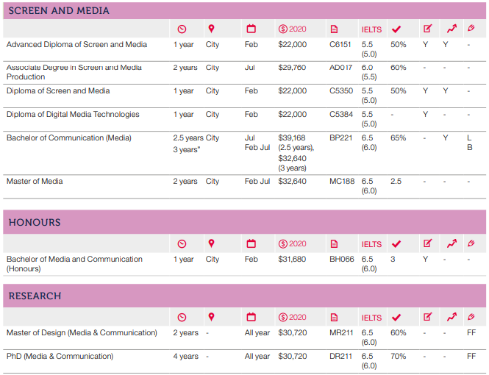Select the RESEARCH section header
This screenshot has height=375, width=489.
tap(35, 296)
